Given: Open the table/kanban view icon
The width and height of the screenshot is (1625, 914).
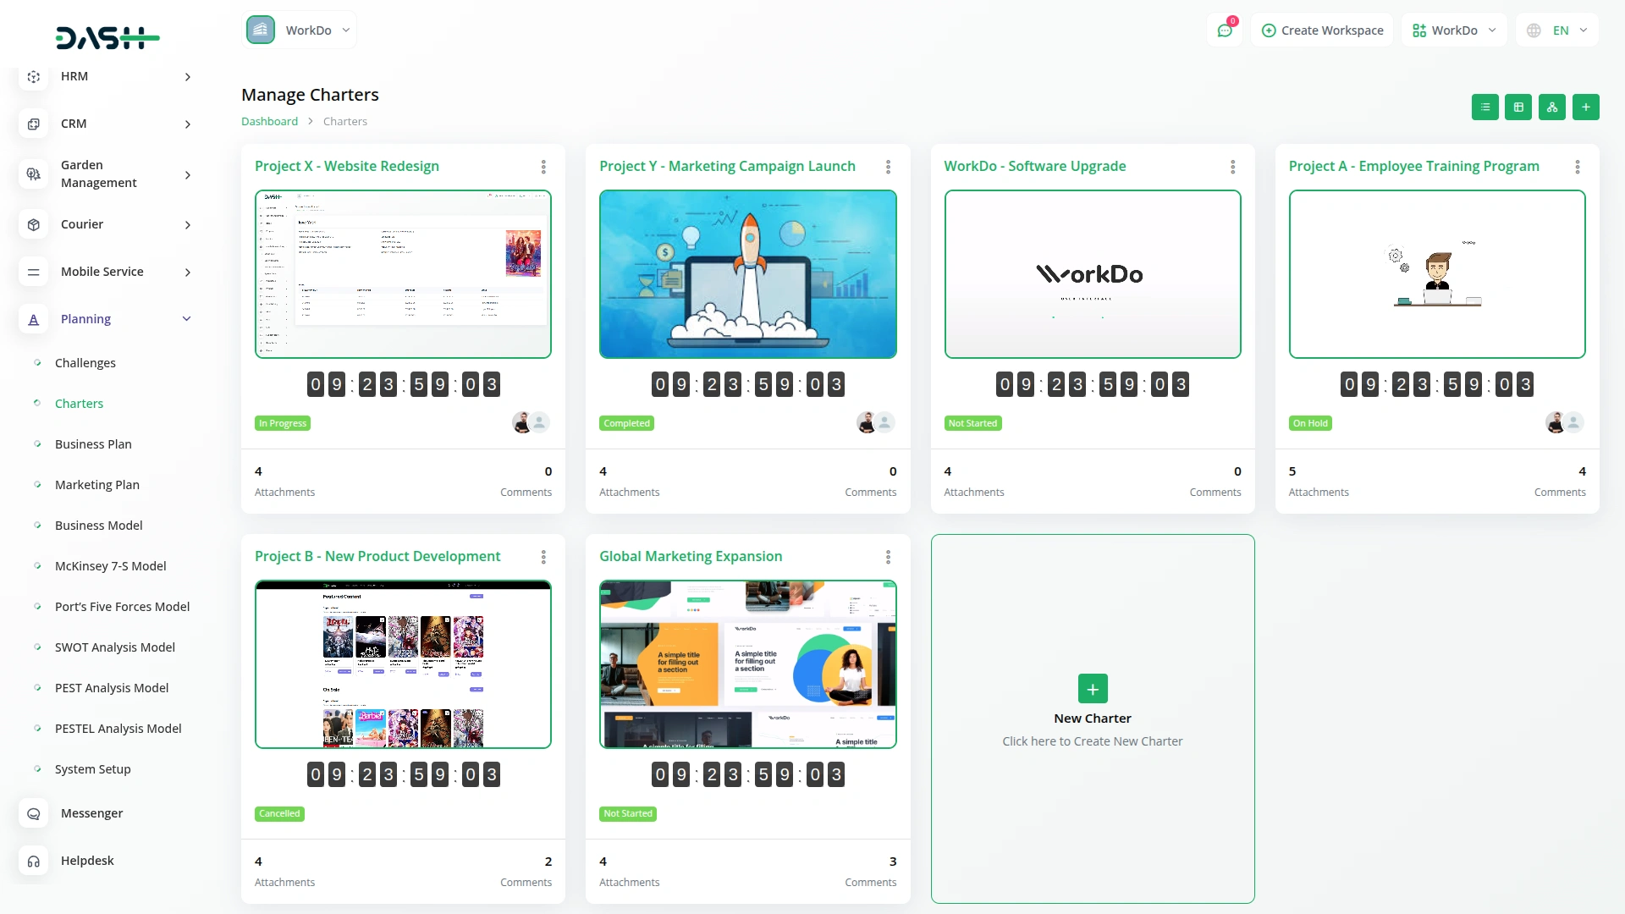Looking at the screenshot, I should click(x=1518, y=107).
